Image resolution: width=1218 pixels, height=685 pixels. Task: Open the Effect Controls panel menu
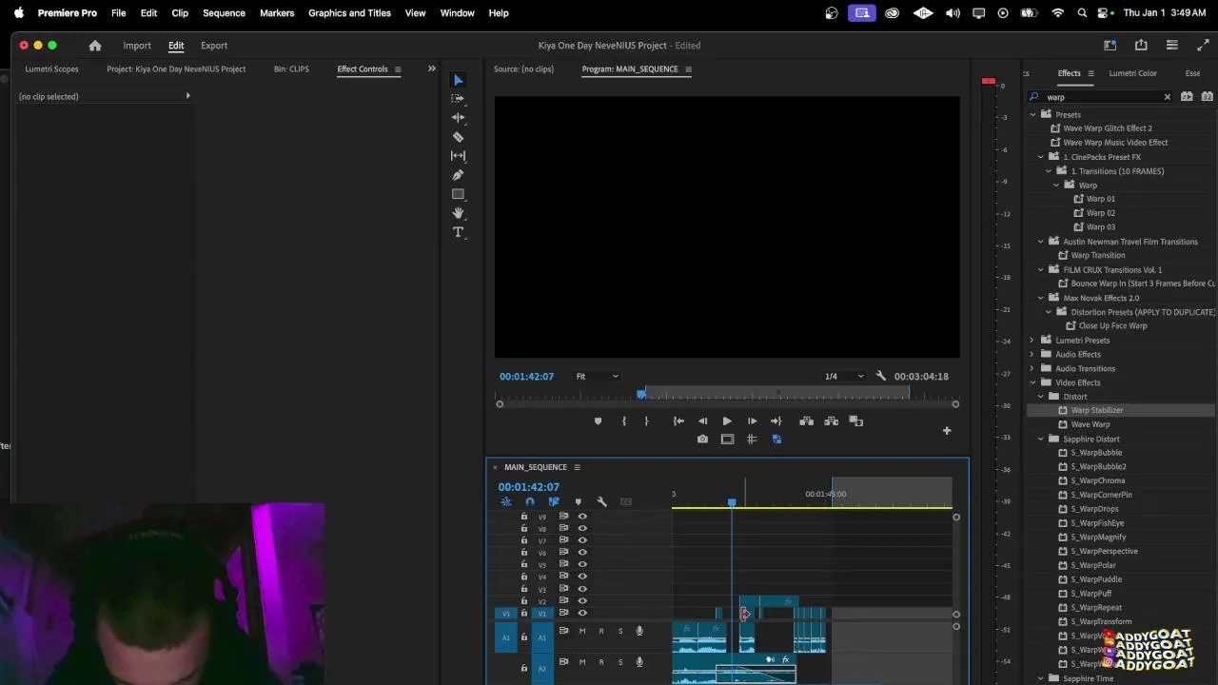coord(398,69)
